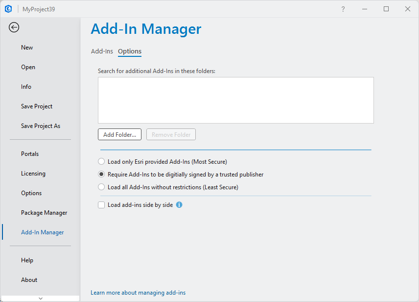Open the Licensing page
Image resolution: width=419 pixels, height=302 pixels.
tap(33, 174)
